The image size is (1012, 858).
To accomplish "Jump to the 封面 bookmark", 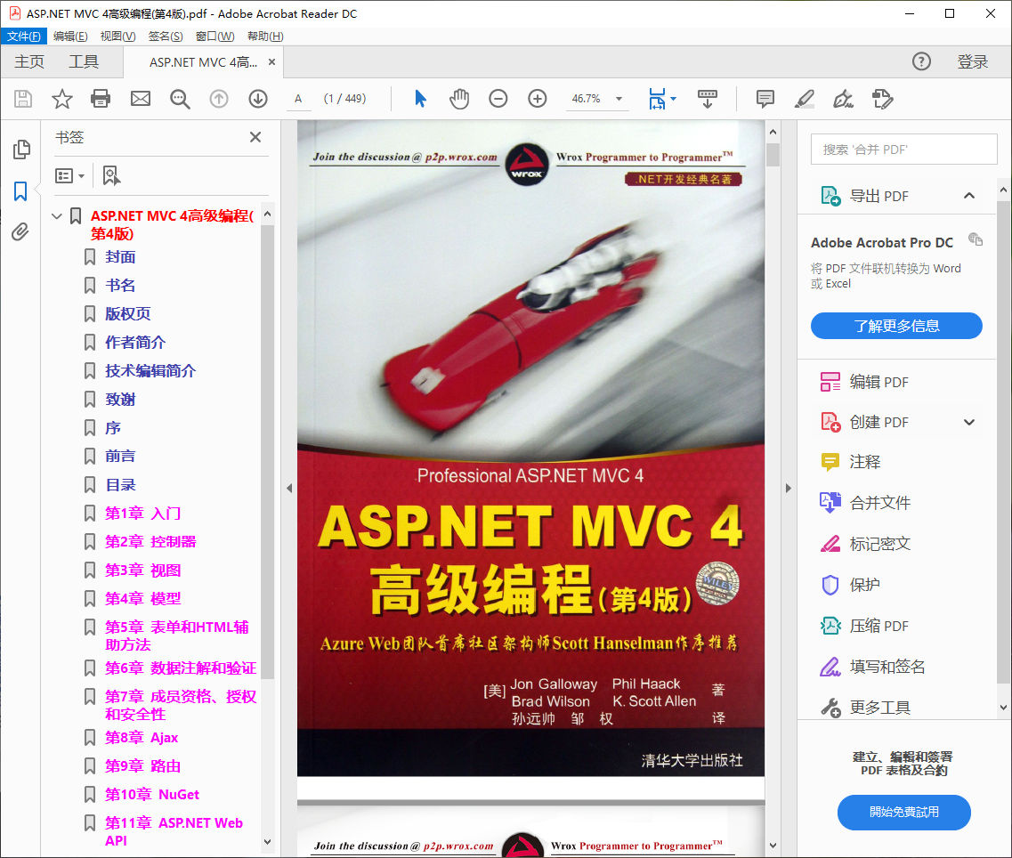I will click(x=120, y=257).
